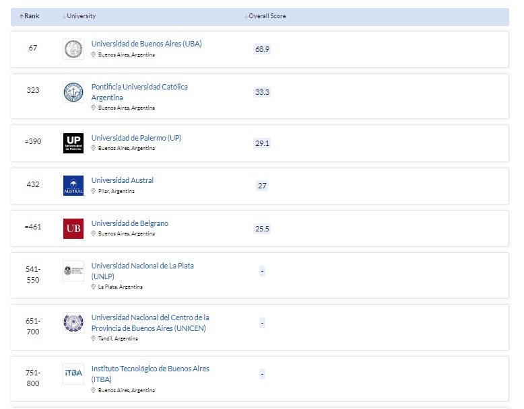Click rank value =461
The image size is (524, 409).
point(33,227)
